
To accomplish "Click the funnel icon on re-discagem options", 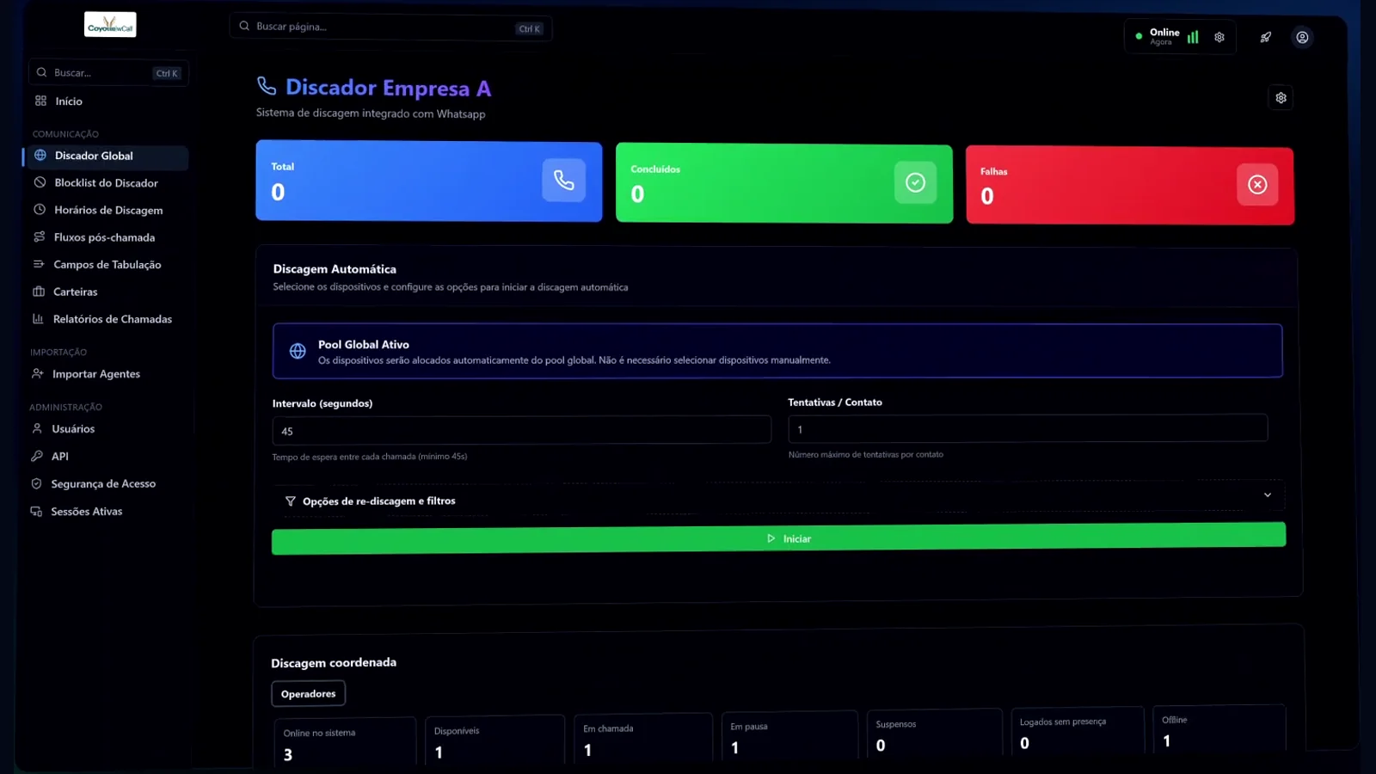I will [291, 501].
